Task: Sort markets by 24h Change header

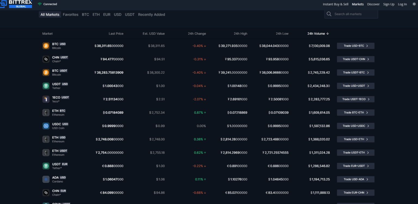Action: 197,34
